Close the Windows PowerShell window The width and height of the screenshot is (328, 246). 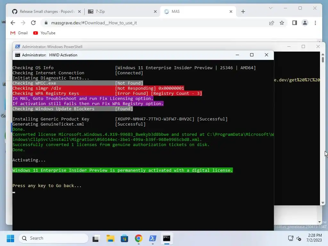pyautogui.click(x=318, y=46)
